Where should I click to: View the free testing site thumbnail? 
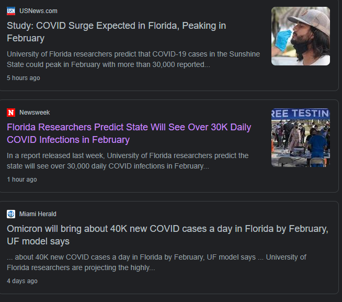click(x=300, y=138)
